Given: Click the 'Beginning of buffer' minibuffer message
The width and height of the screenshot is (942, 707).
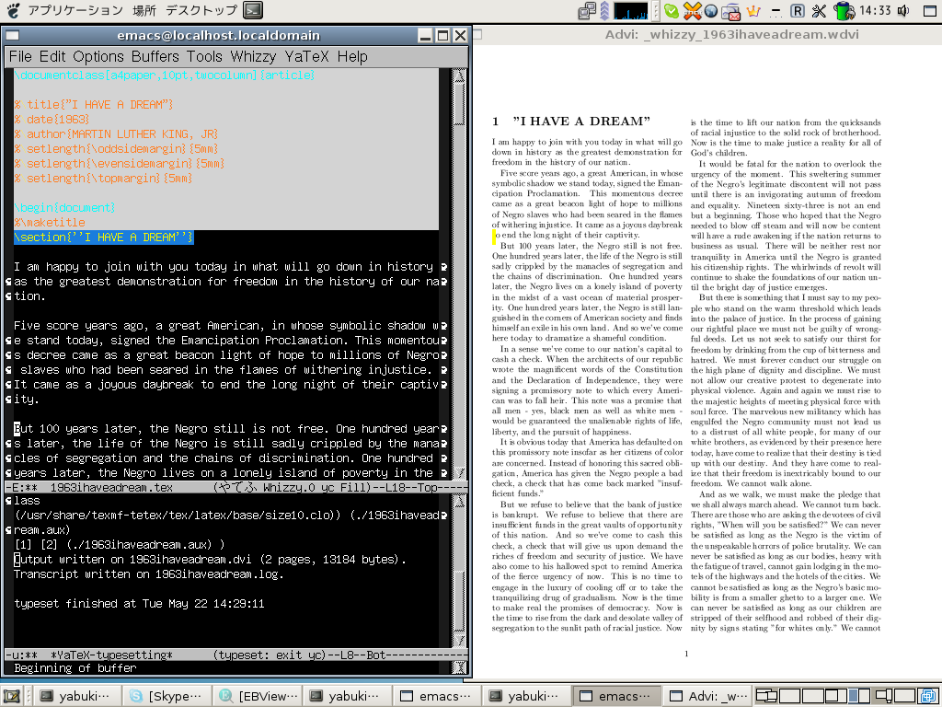Looking at the screenshot, I should coord(75,668).
